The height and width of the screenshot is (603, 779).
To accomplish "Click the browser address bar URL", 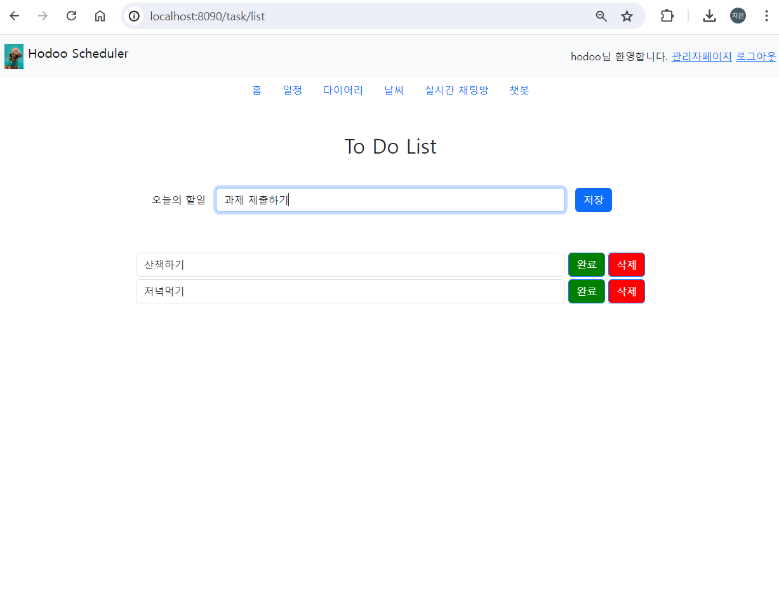I will (x=208, y=17).
